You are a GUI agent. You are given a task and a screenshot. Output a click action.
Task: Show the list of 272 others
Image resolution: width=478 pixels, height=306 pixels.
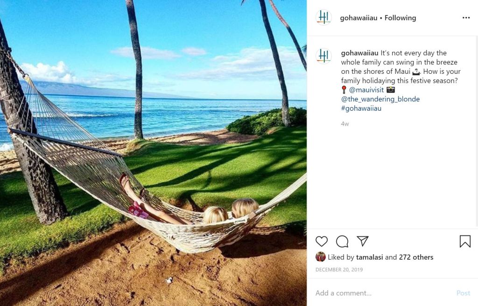[416, 257]
